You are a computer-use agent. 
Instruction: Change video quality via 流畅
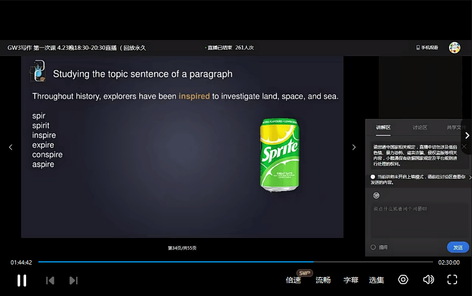click(x=323, y=280)
